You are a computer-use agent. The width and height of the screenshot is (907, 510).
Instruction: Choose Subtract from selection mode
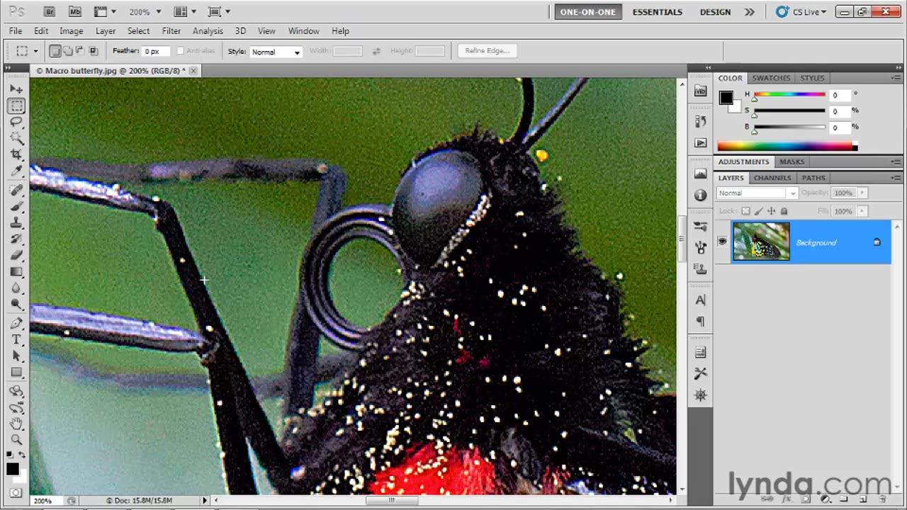point(80,51)
